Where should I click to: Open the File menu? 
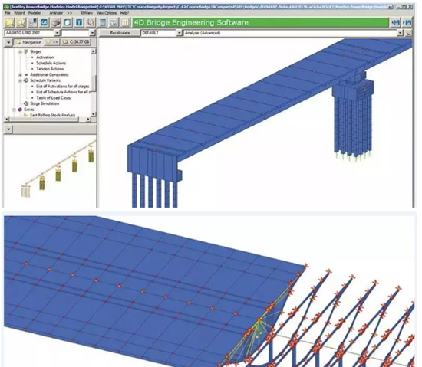click(8, 13)
